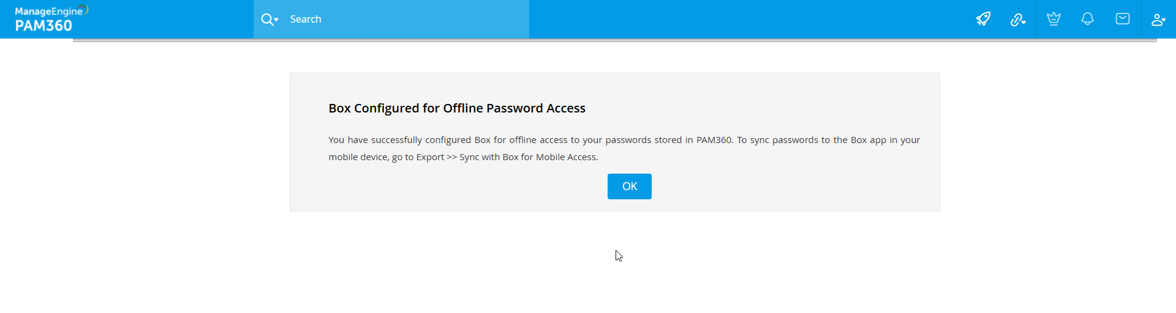
Task: Open the envelope messages icon
Action: point(1123,19)
